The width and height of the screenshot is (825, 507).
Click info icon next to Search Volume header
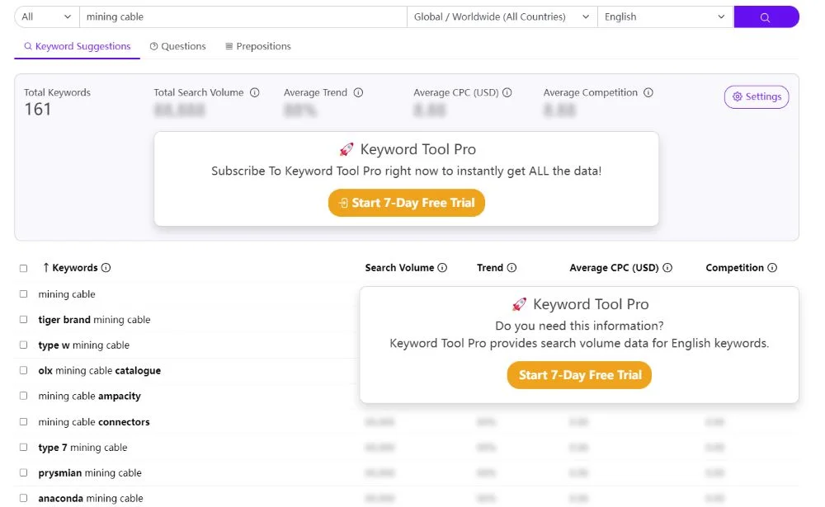[442, 268]
